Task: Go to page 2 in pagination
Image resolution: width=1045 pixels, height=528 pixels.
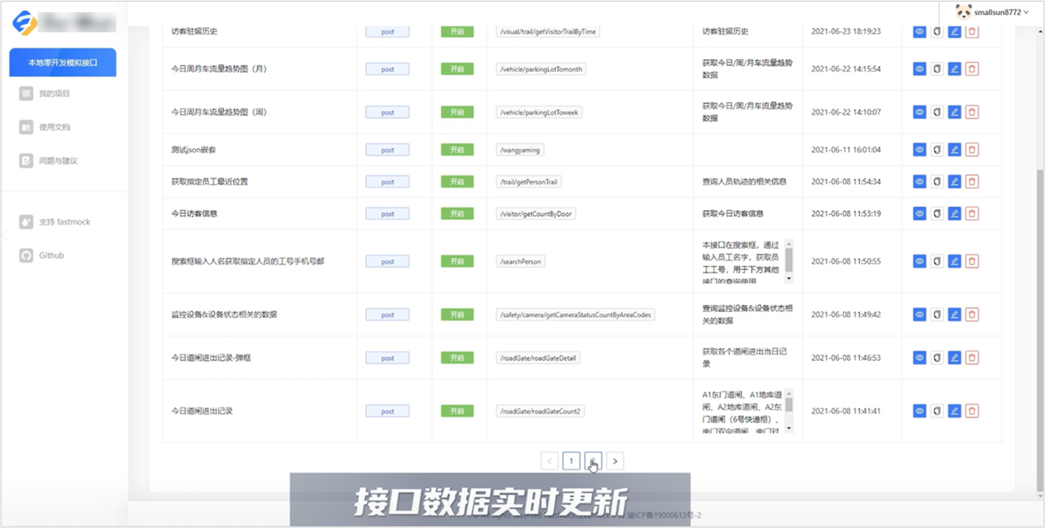Action: coord(593,461)
